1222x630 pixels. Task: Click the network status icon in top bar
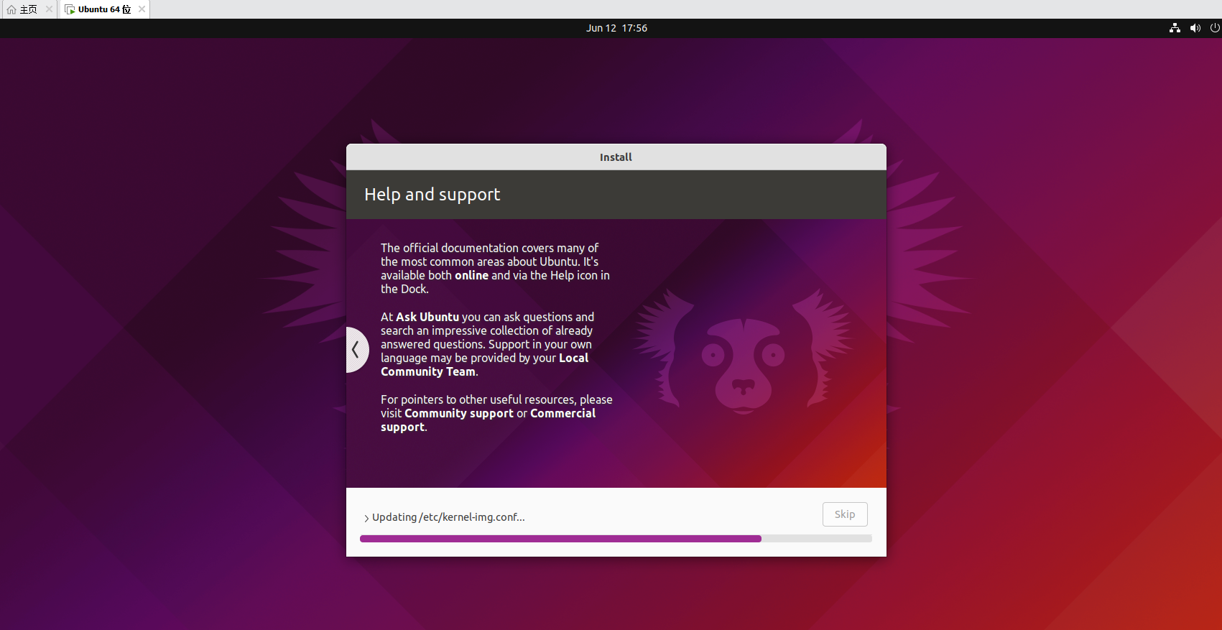[x=1175, y=28]
